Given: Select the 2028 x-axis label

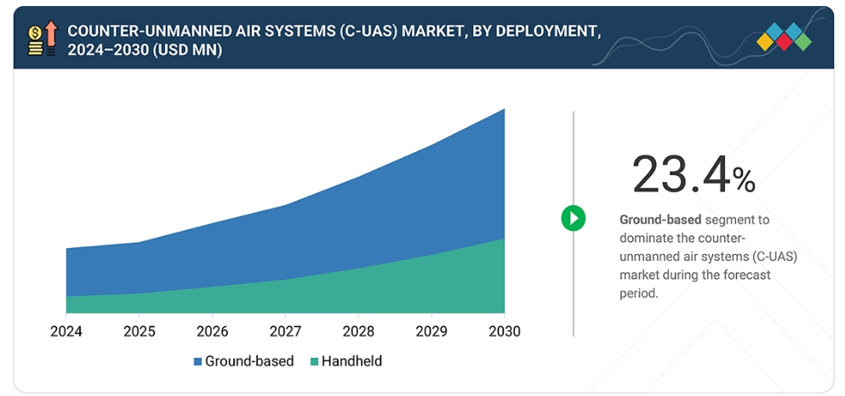Looking at the screenshot, I should (358, 331).
